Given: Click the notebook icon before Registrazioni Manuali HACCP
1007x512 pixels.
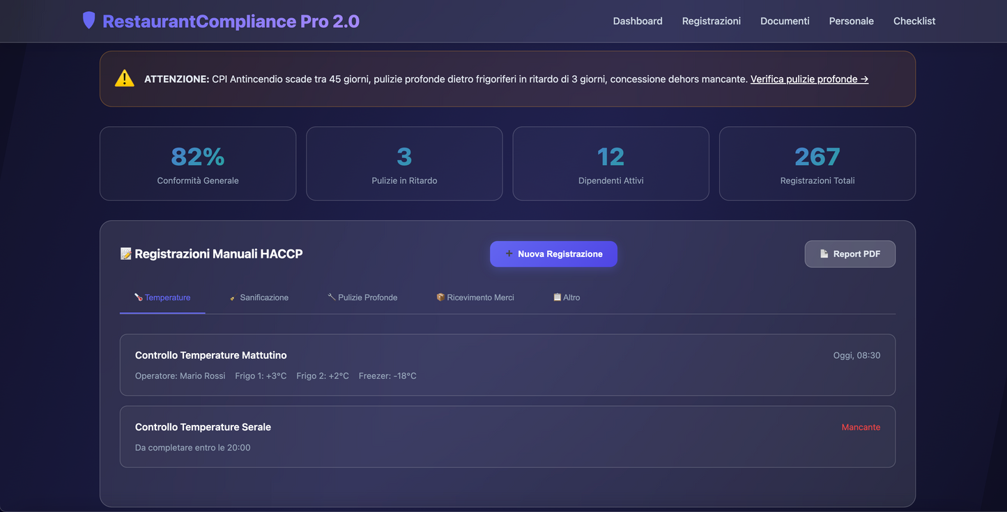Looking at the screenshot, I should pos(125,254).
